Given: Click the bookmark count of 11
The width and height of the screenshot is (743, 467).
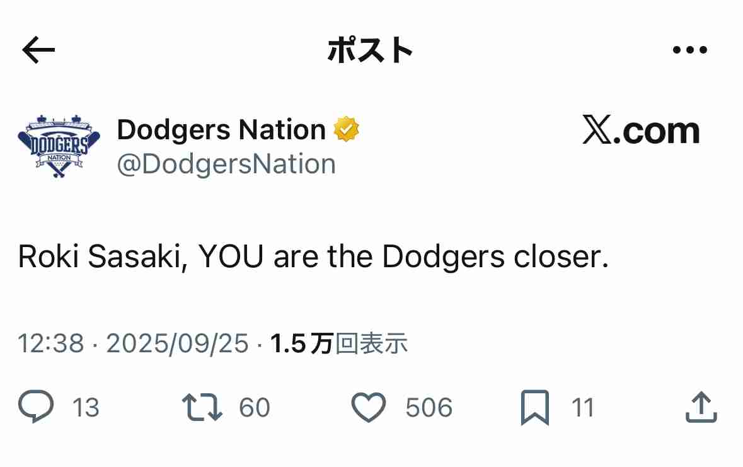Looking at the screenshot, I should pos(583,408).
